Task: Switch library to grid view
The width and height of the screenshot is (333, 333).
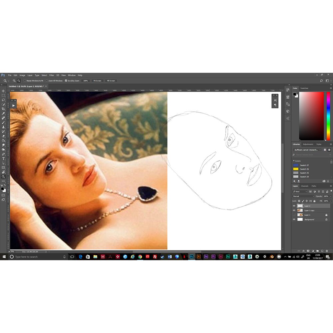Action: coord(325,150)
